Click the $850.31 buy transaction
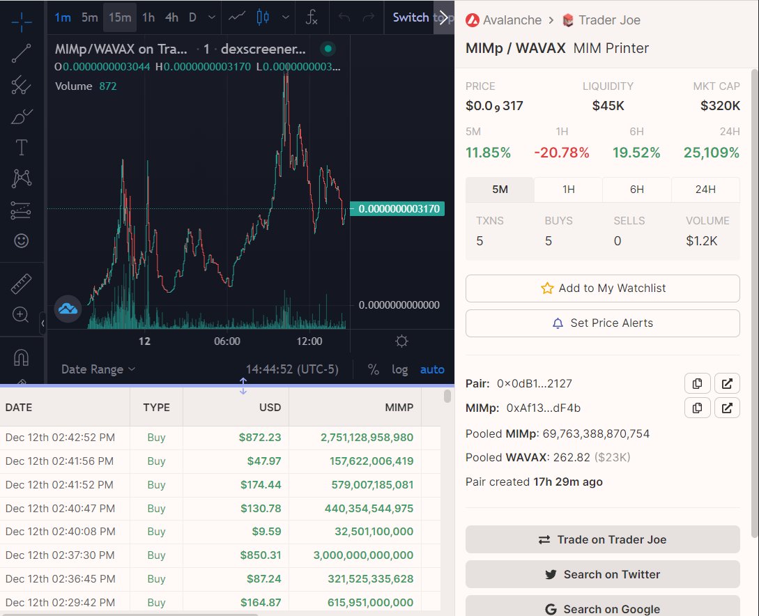The width and height of the screenshot is (759, 616). 220,555
